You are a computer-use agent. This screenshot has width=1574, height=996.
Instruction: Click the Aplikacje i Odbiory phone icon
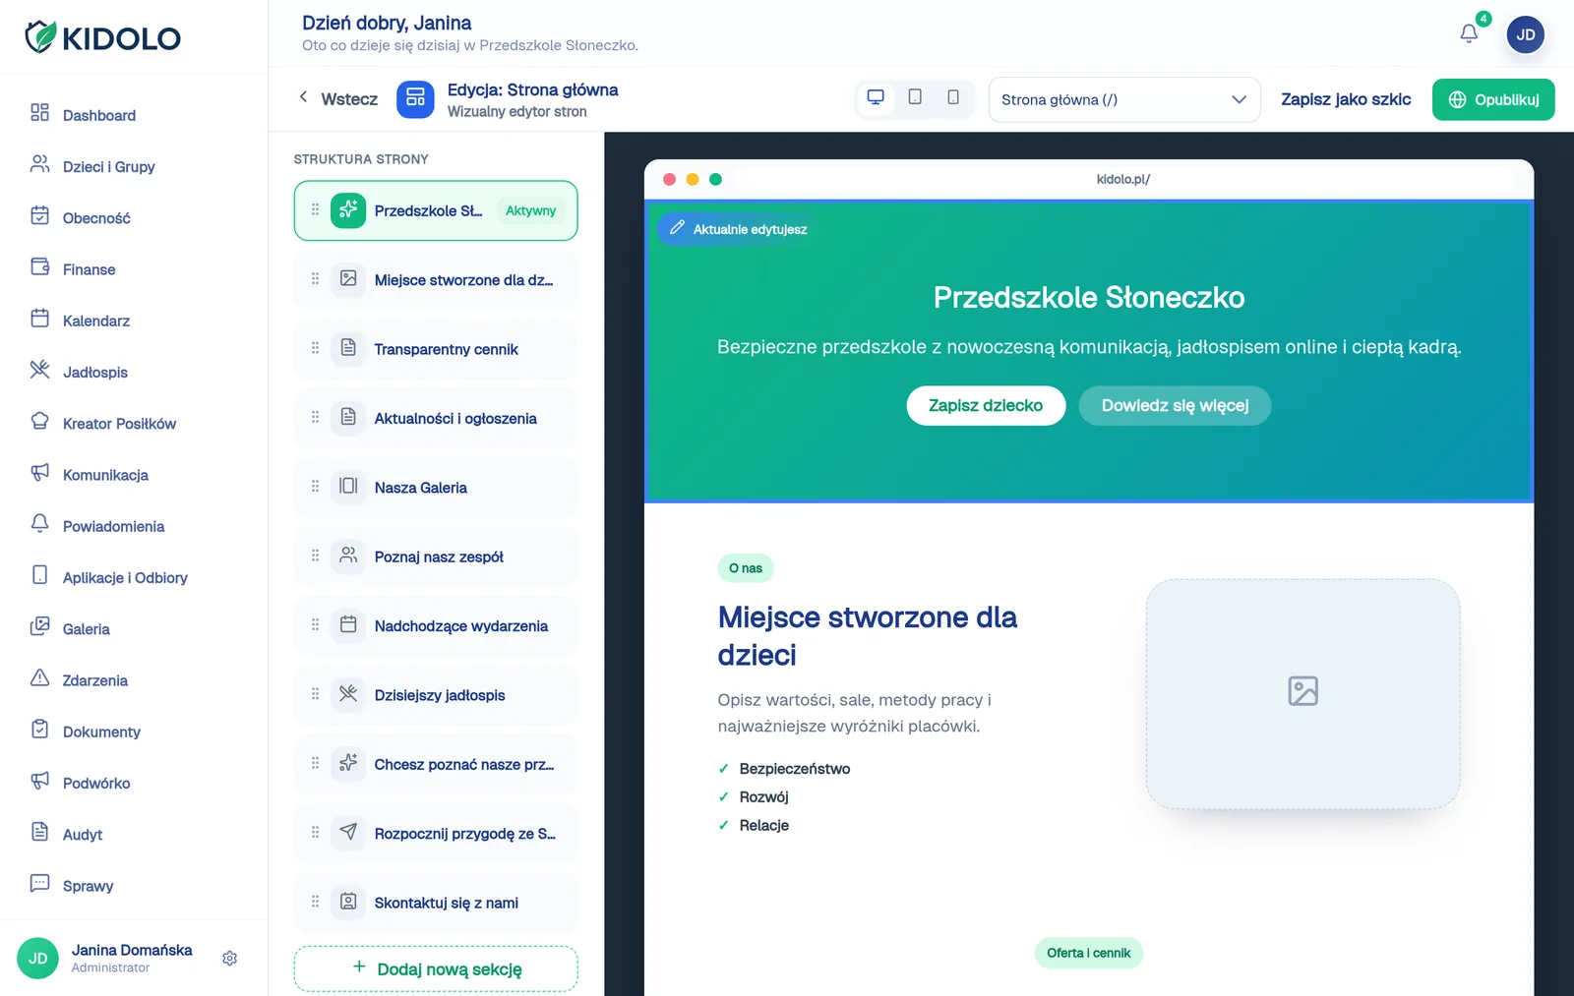(x=39, y=575)
